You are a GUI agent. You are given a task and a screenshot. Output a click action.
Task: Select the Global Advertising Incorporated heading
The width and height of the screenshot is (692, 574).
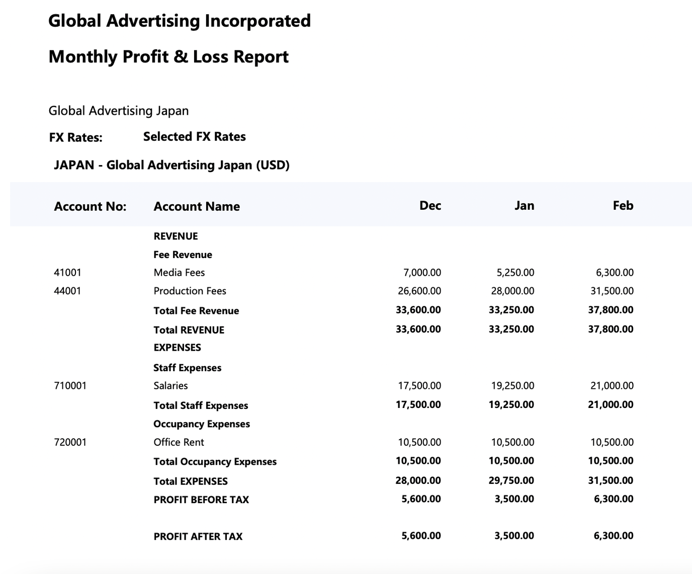(180, 21)
